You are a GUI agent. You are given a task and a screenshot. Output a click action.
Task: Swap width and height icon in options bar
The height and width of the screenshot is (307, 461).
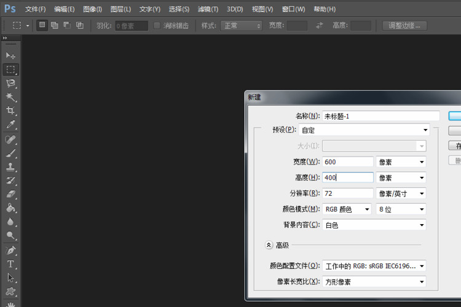319,26
